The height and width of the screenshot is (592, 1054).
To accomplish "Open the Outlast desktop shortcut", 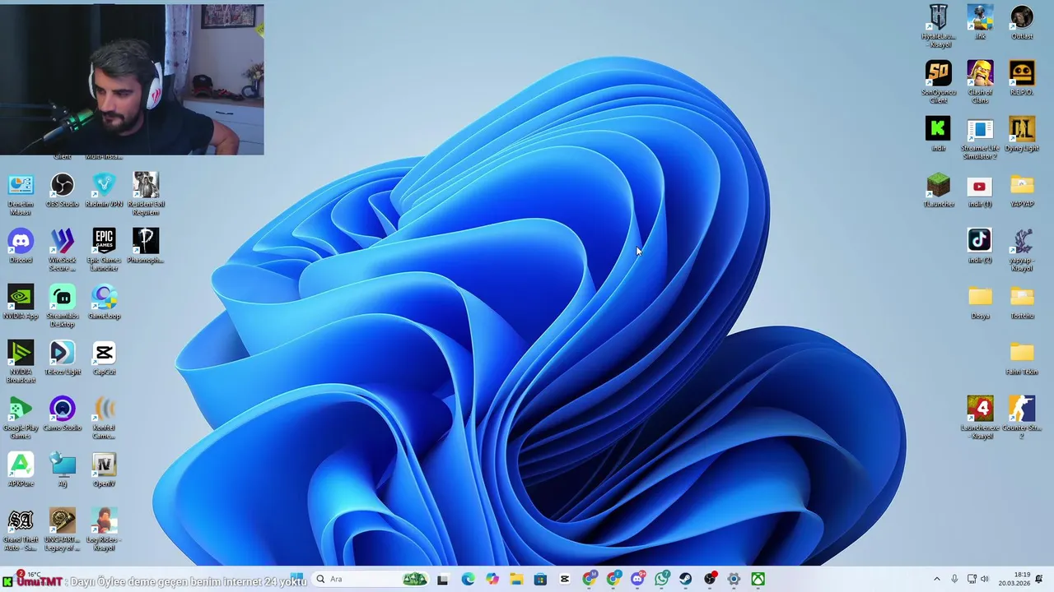I will coord(1022,23).
